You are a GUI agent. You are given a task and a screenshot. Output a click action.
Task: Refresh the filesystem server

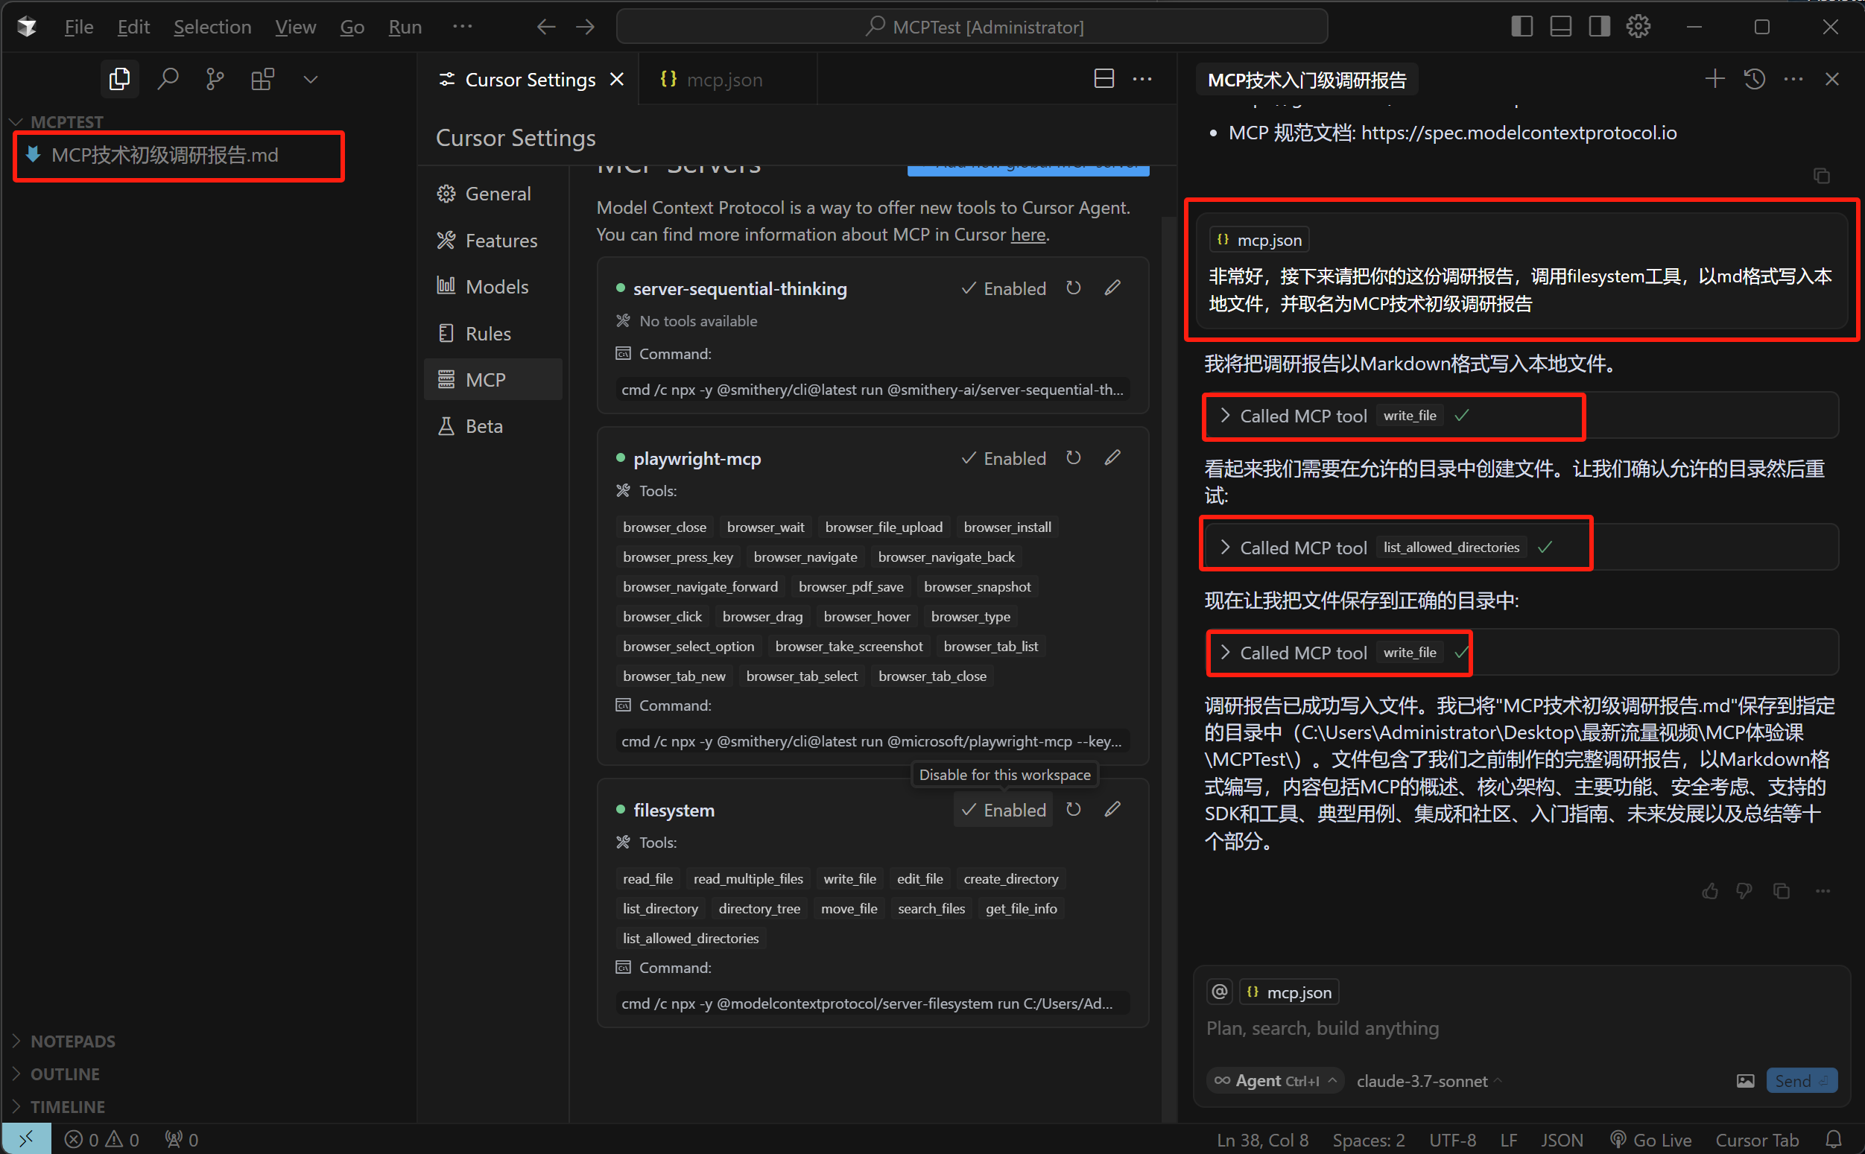pyautogui.click(x=1074, y=809)
